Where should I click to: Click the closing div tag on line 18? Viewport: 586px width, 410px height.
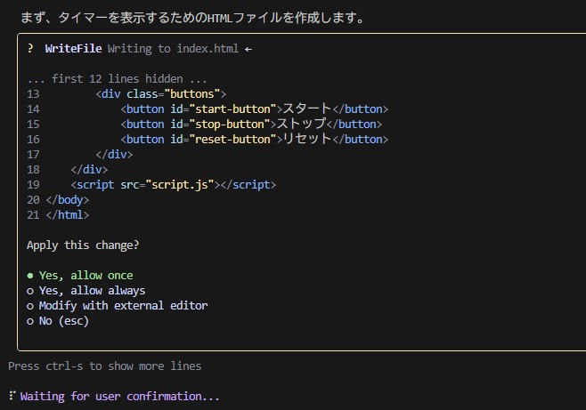[89, 170]
